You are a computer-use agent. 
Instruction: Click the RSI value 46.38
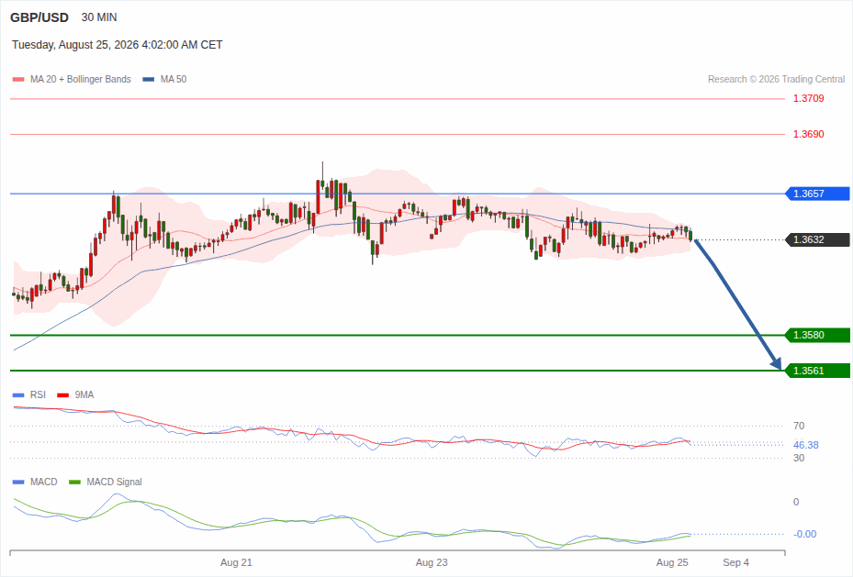[805, 445]
